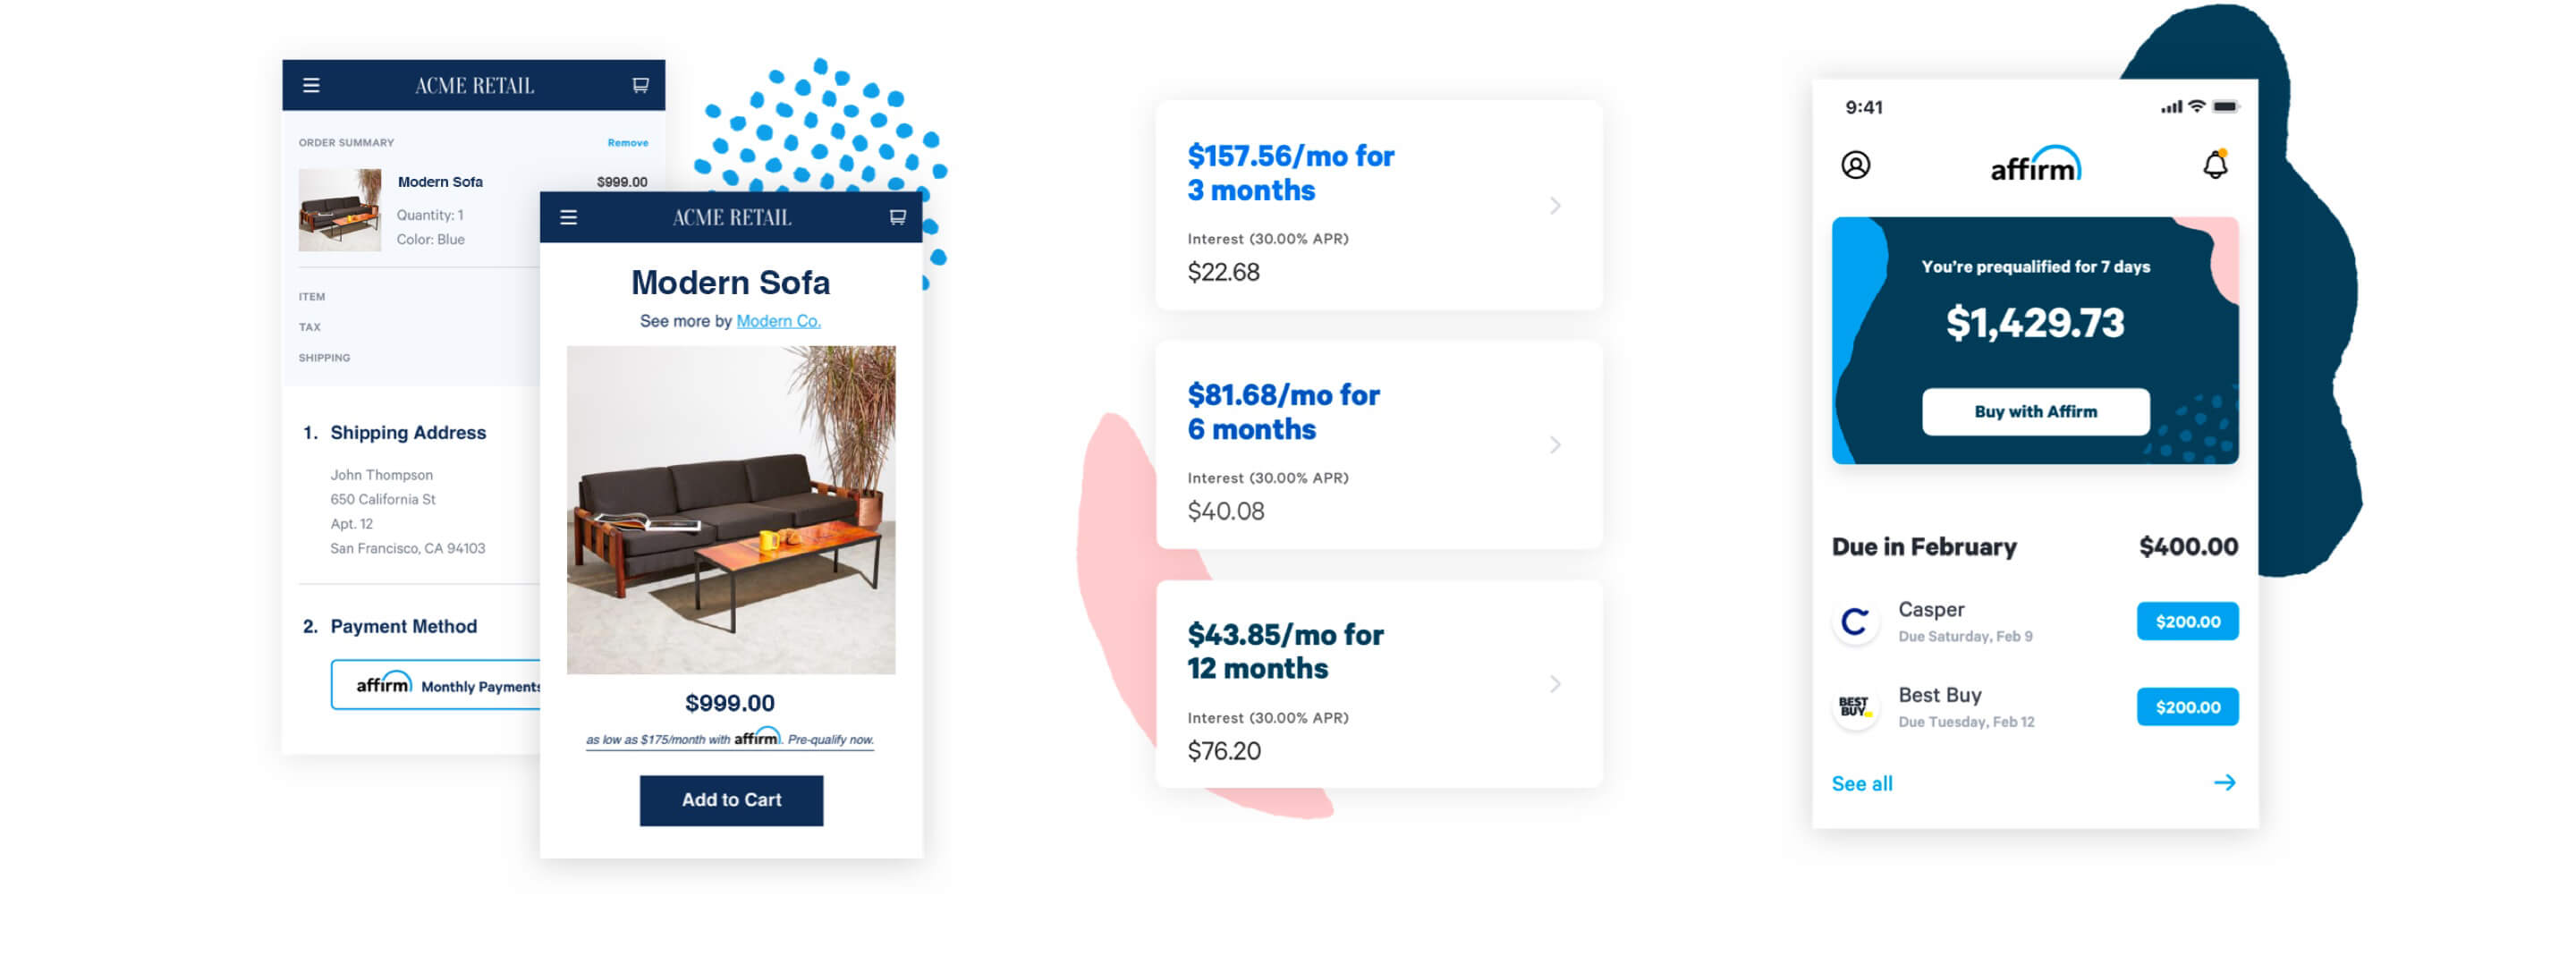Click the See all link
2576x964 pixels.
click(1861, 784)
